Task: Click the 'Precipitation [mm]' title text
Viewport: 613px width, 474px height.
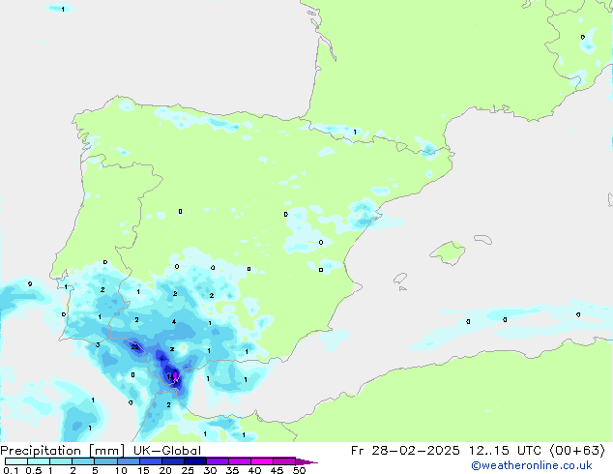Action: tap(62, 451)
